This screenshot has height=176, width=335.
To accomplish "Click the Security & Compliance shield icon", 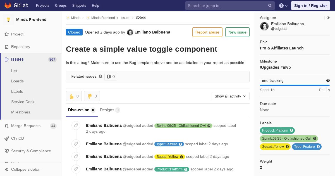I will point(7,151).
